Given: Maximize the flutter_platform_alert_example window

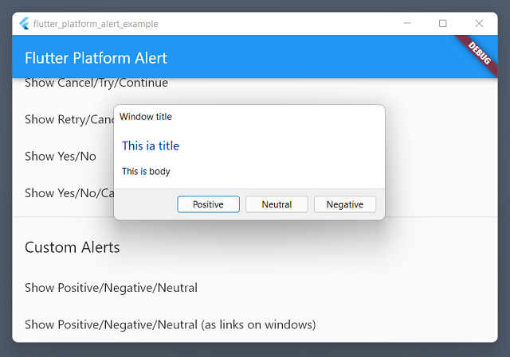Looking at the screenshot, I should [x=443, y=23].
